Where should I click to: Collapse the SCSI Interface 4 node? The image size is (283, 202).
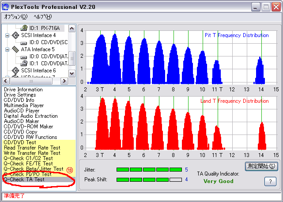point(7,35)
